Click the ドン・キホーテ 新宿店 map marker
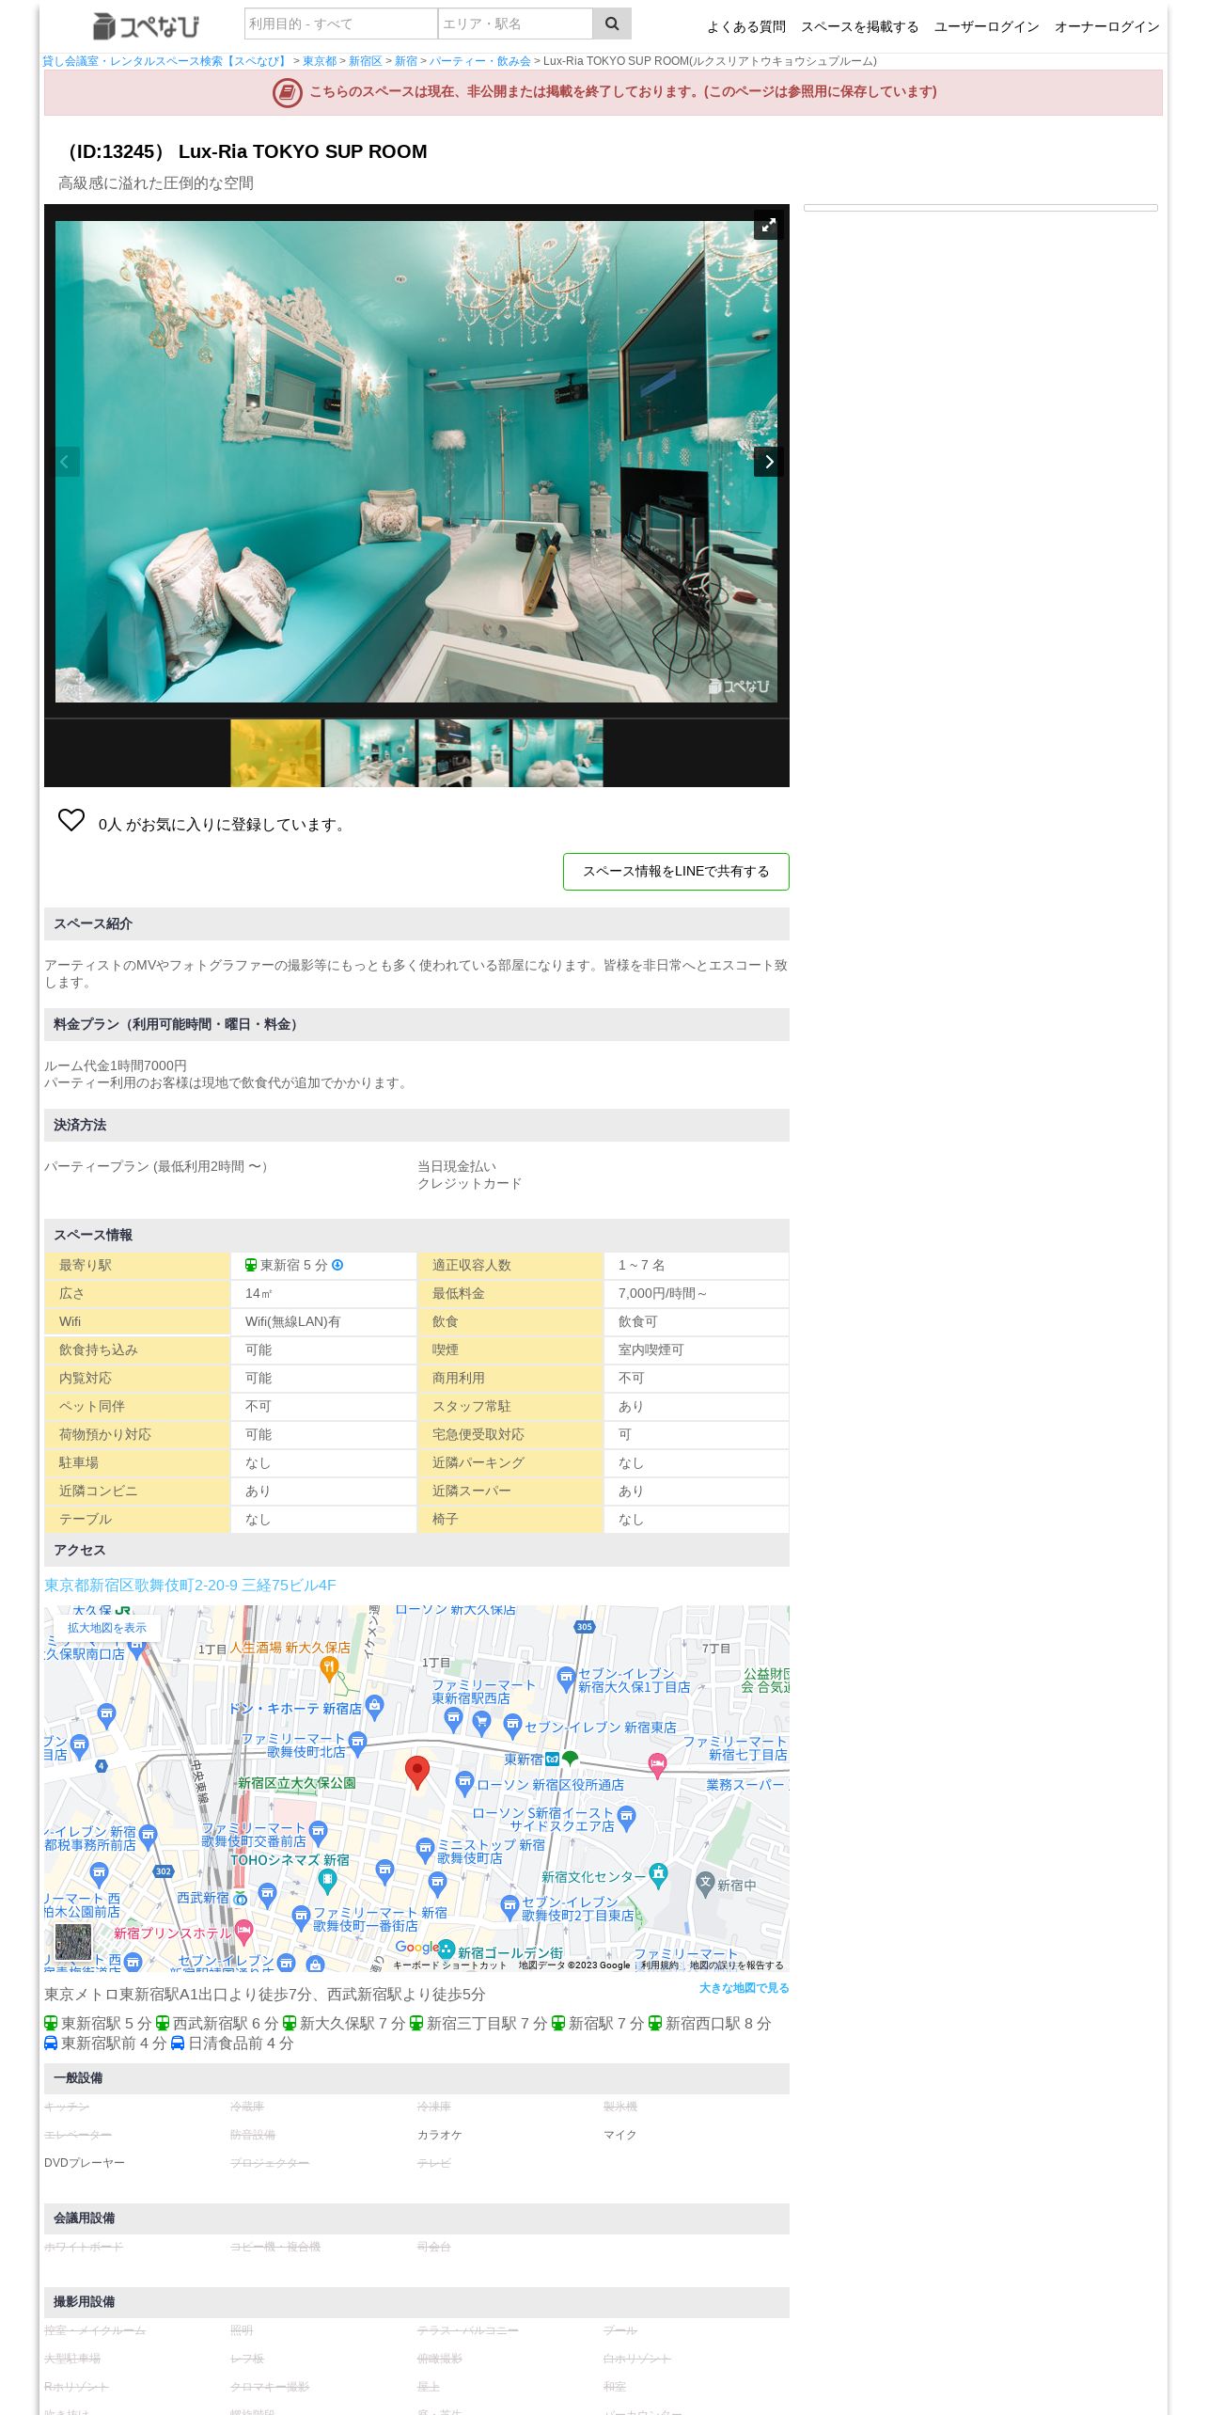This screenshot has width=1207, height=2415. (x=374, y=1705)
